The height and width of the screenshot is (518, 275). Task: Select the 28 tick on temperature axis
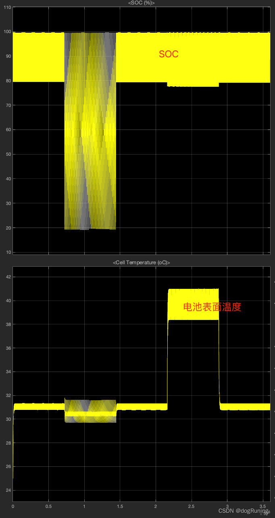coord(8,443)
